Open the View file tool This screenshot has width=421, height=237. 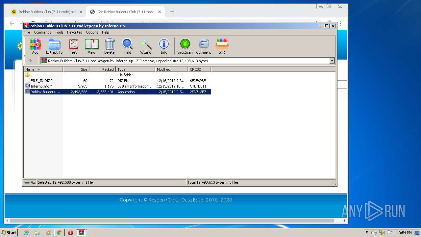pos(91,46)
